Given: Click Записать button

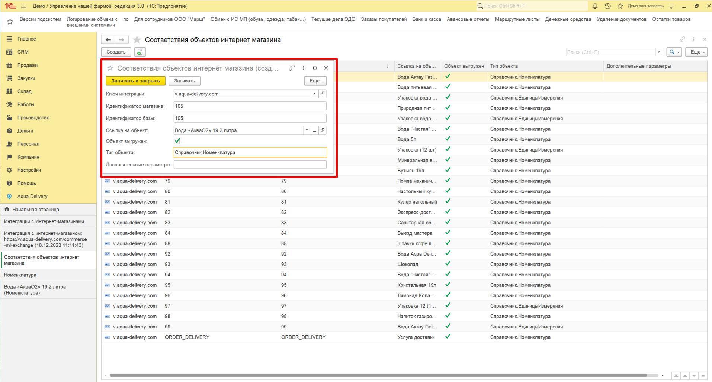Looking at the screenshot, I should [185, 81].
